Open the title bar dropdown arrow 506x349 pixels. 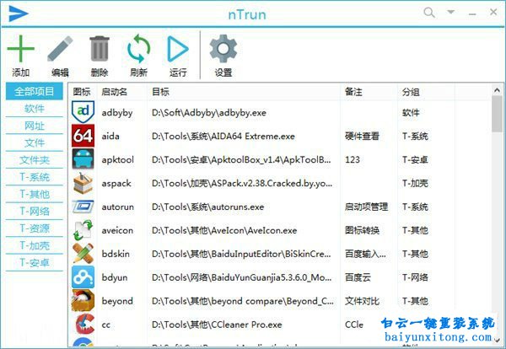(x=451, y=13)
